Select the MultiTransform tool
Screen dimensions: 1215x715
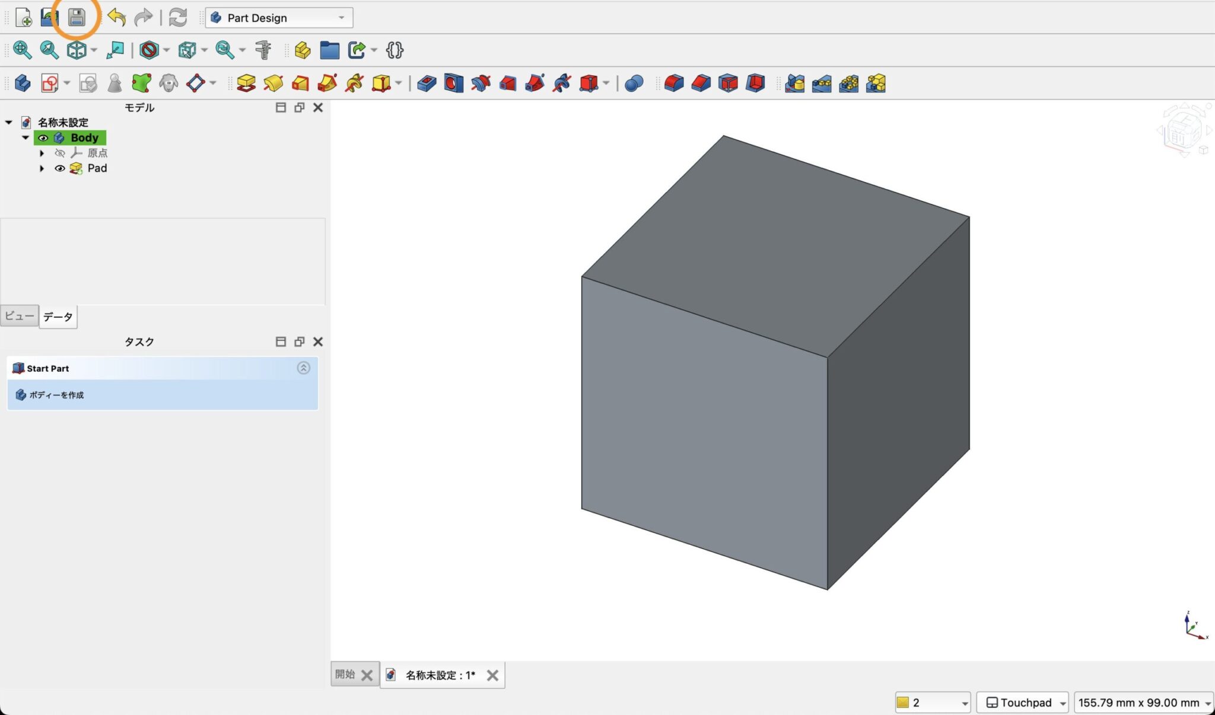pyautogui.click(x=876, y=83)
